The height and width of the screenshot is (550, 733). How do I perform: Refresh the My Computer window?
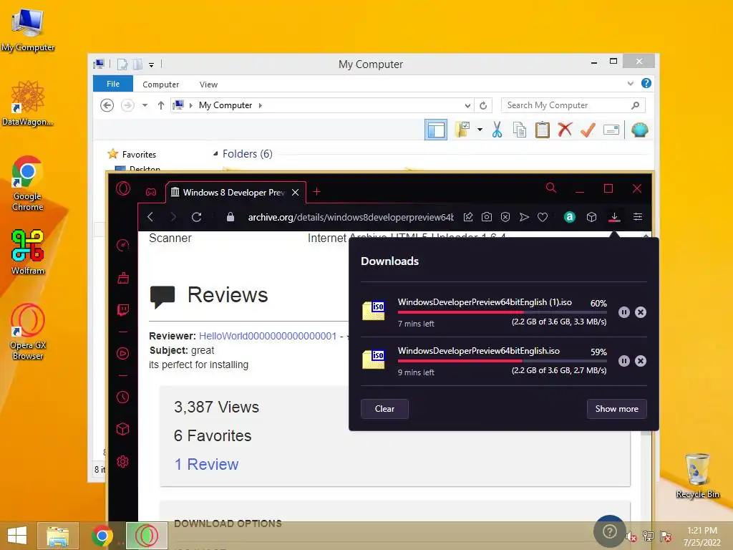[x=483, y=106]
